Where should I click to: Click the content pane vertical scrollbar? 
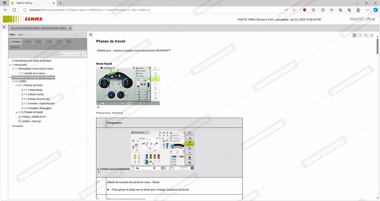(377, 111)
